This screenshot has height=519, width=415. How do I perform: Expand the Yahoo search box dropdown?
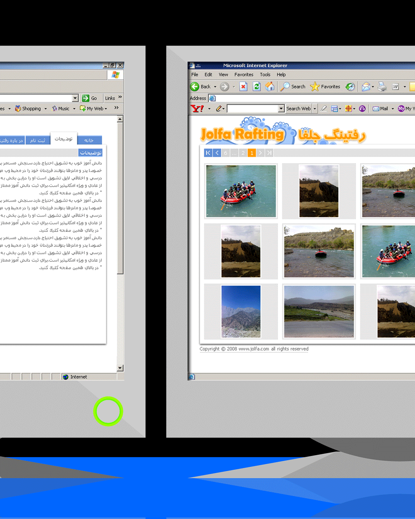[281, 109]
